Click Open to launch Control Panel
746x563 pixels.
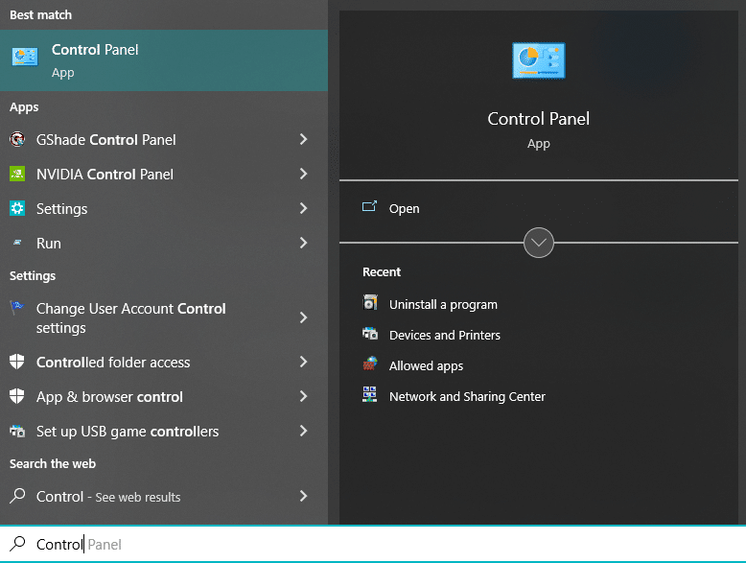click(539, 208)
